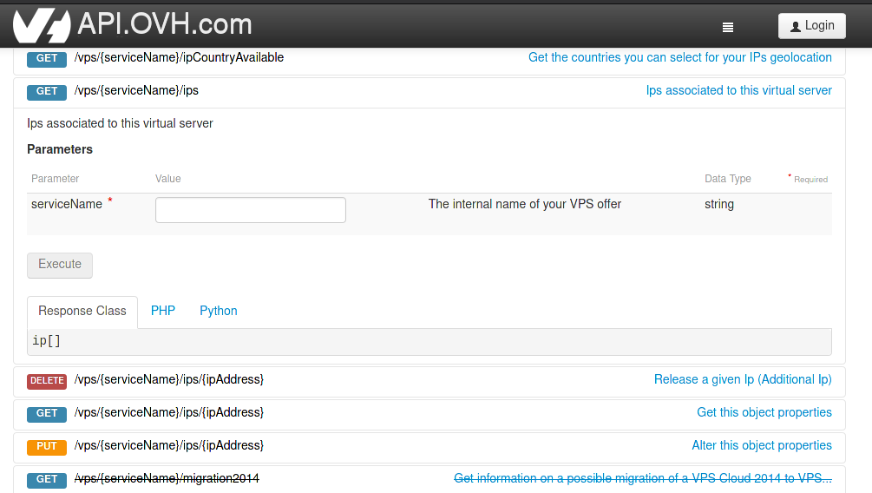
Task: Click 'Ips associated to this virtual server' link
Action: [738, 90]
